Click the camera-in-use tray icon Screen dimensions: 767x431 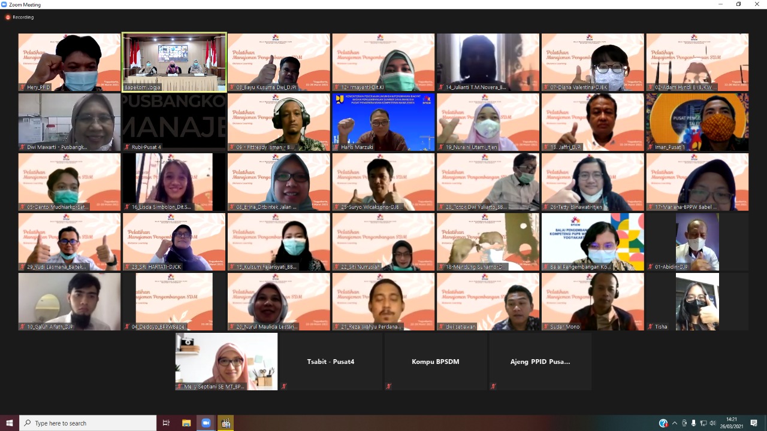(684, 423)
